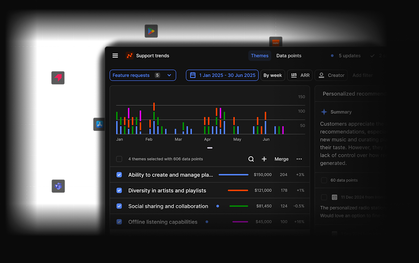Uncheck Diversity in artists and playlists theme
This screenshot has height=263, width=419.
pyautogui.click(x=119, y=190)
